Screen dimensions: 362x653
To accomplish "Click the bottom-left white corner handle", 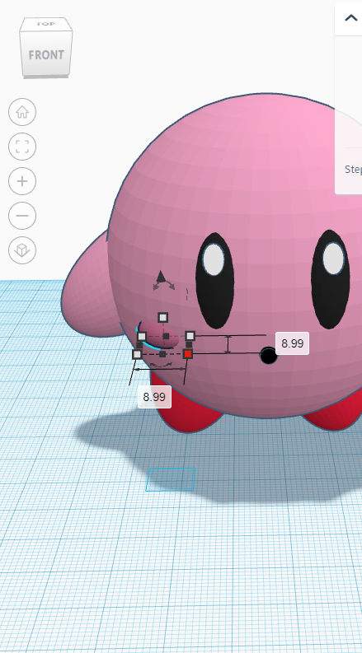I will pos(137,354).
